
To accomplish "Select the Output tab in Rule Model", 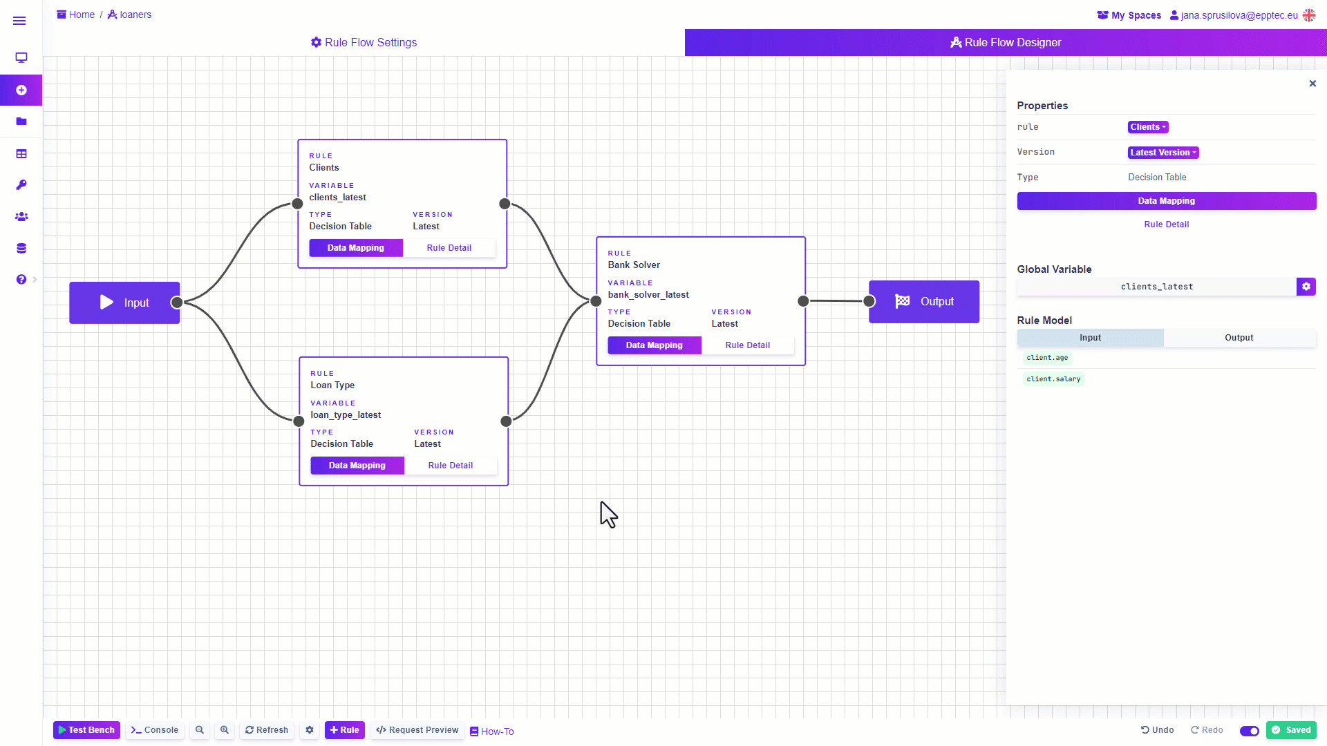I will (1239, 338).
